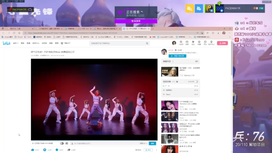This screenshot has height=153, width=272.
Task: Give a coin to the video
Action: 45,150
